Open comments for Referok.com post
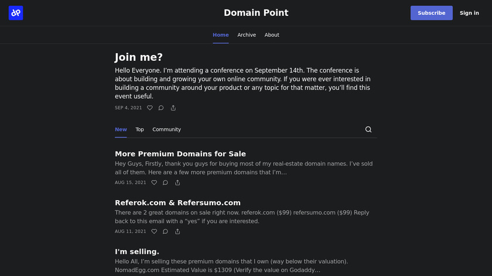The image size is (492, 276). (x=165, y=232)
